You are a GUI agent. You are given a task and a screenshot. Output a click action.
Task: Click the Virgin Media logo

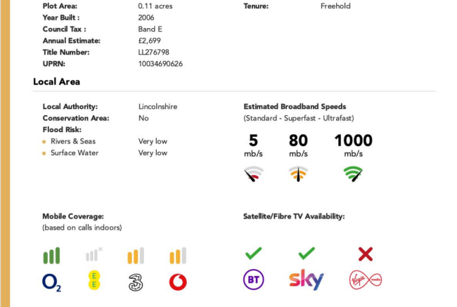click(366, 280)
